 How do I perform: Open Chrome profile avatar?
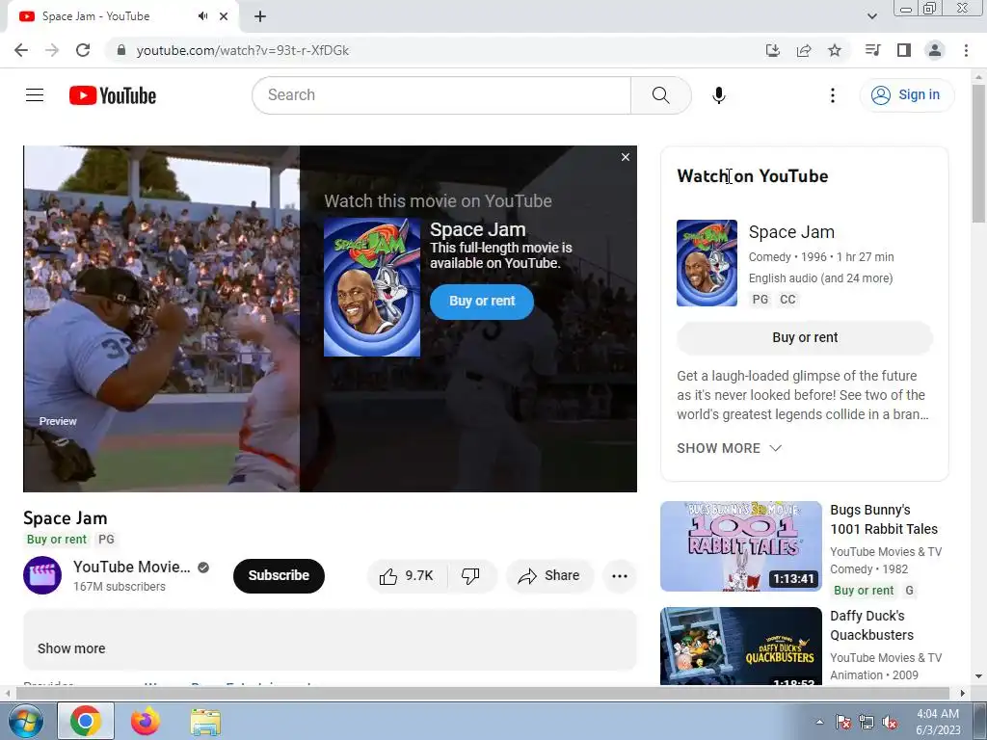coord(935,50)
